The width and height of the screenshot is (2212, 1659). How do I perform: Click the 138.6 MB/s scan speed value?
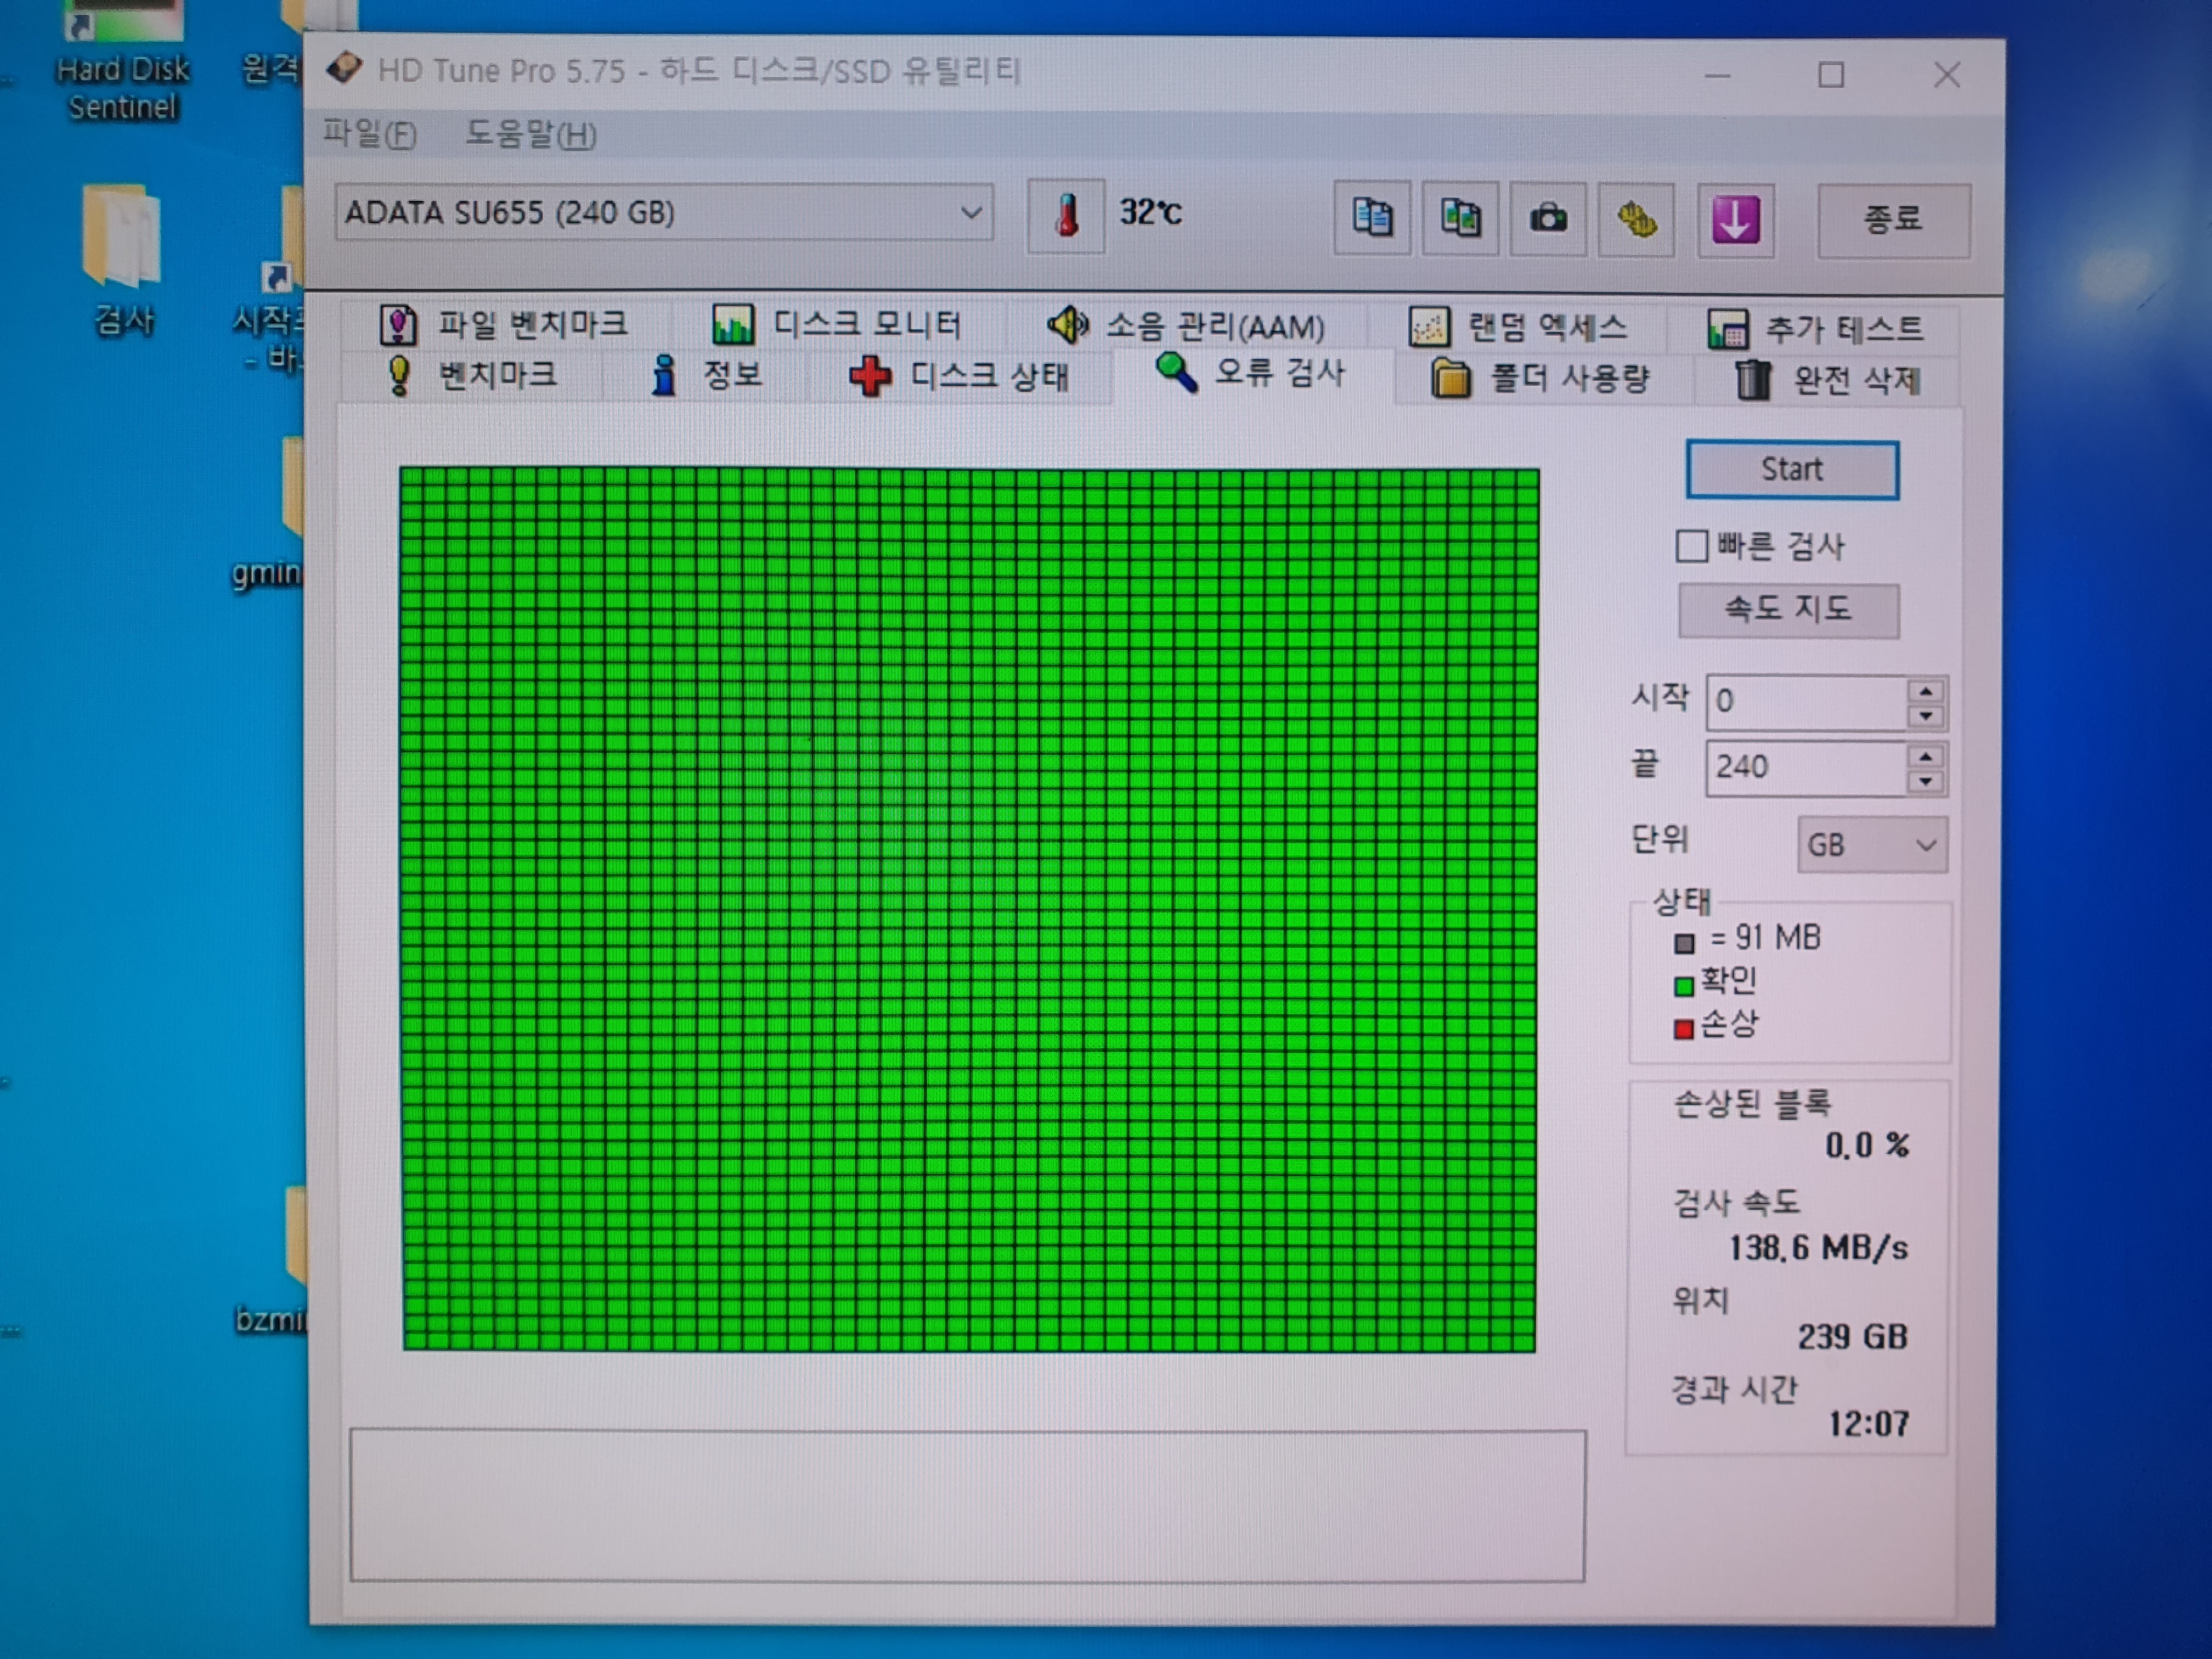1818,1248
